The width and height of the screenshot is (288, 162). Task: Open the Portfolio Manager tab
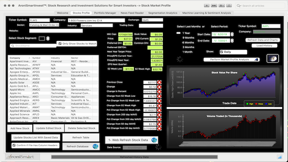pos(105,13)
